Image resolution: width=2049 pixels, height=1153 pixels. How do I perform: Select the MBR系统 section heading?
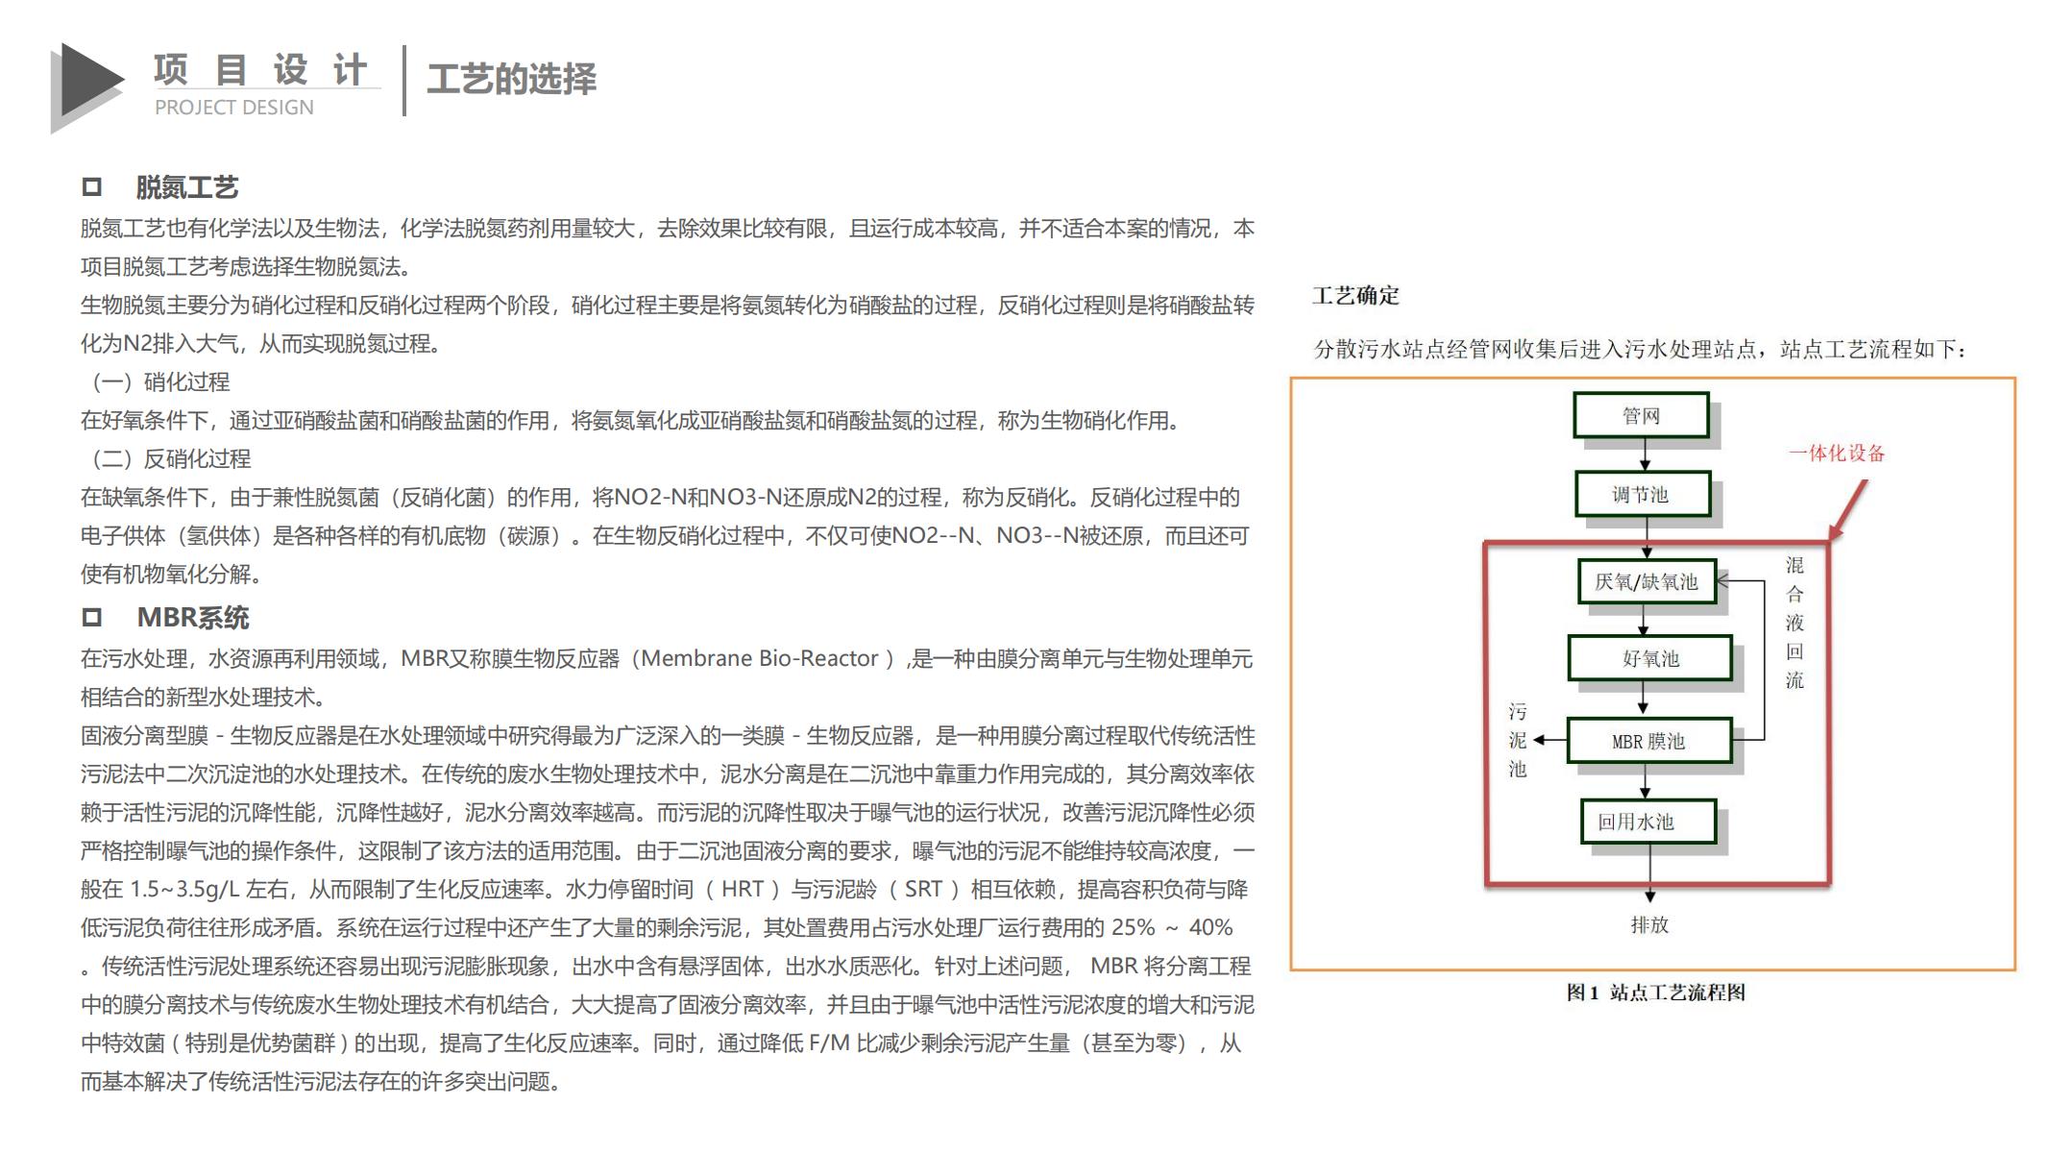pyautogui.click(x=193, y=618)
